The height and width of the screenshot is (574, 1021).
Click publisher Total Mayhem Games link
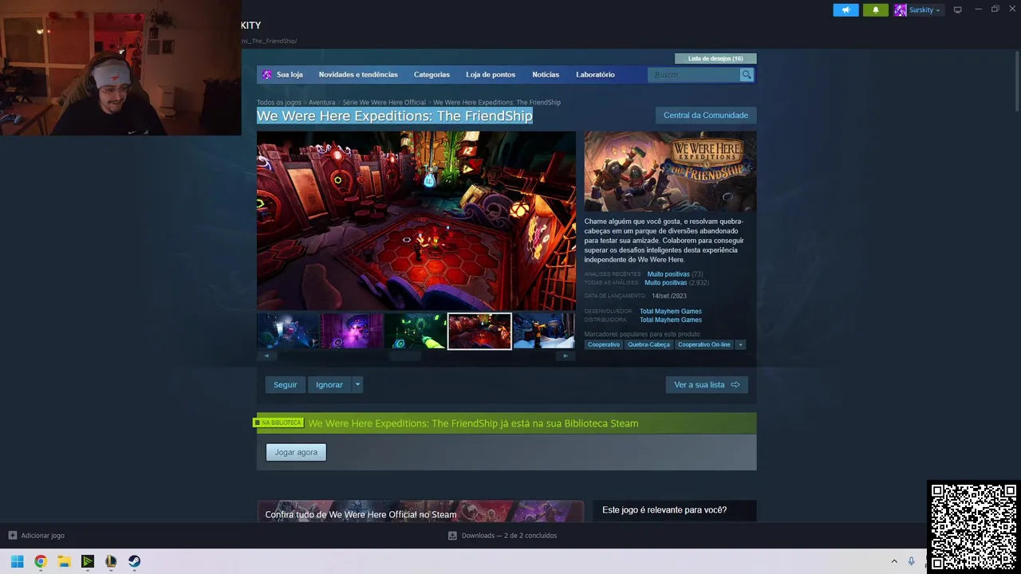click(x=671, y=320)
